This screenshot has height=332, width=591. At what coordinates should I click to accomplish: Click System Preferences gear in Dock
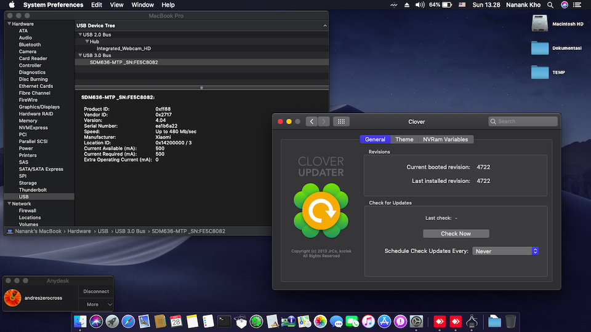417,322
